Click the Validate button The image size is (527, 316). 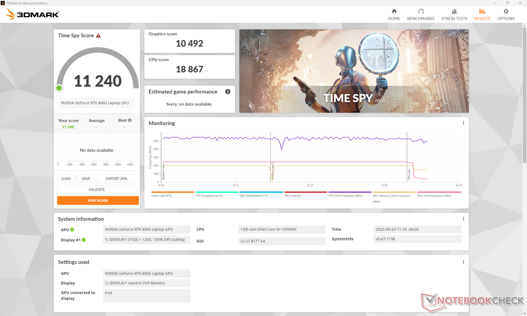click(x=97, y=190)
